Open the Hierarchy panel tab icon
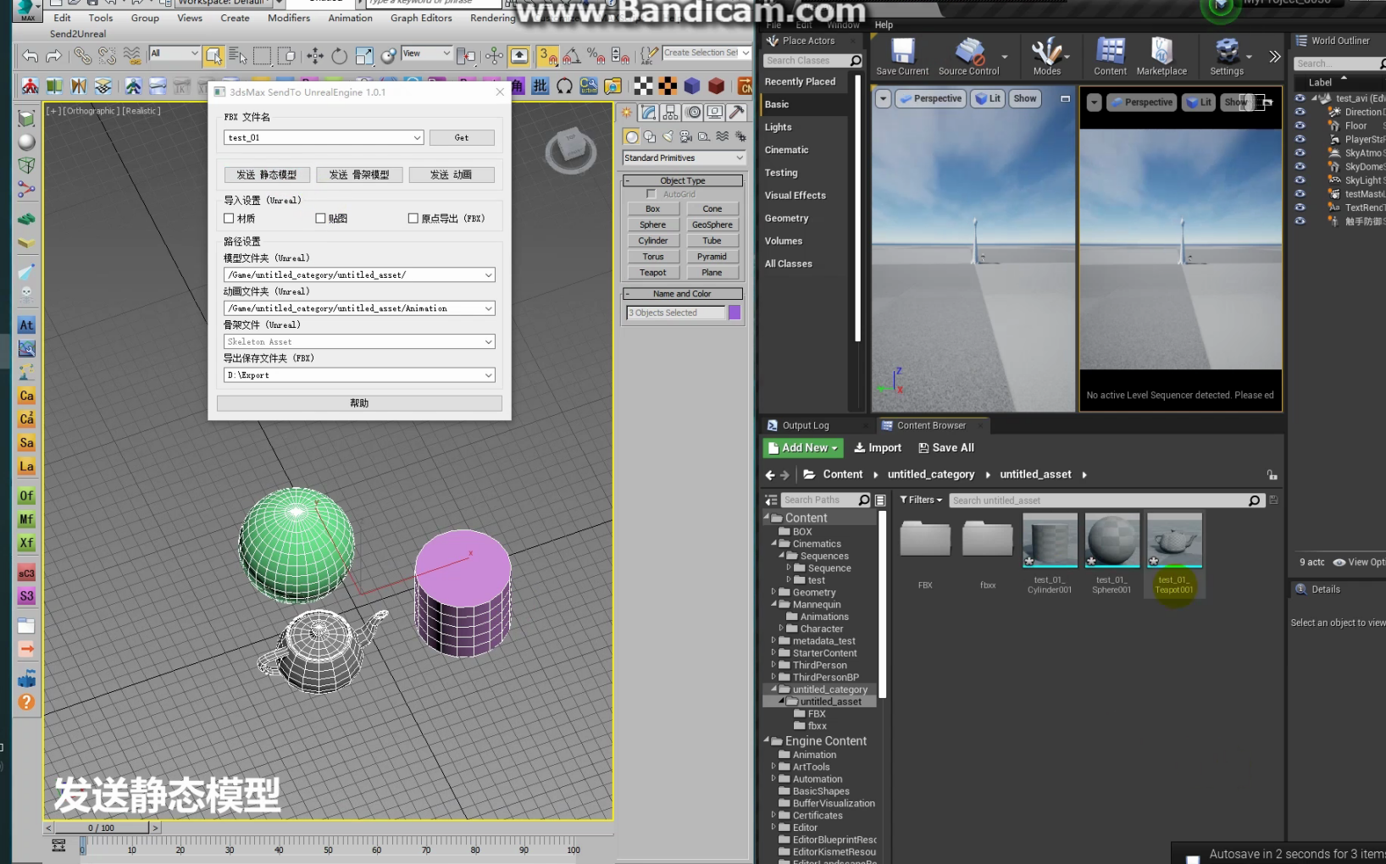The width and height of the screenshot is (1386, 864). point(671,113)
